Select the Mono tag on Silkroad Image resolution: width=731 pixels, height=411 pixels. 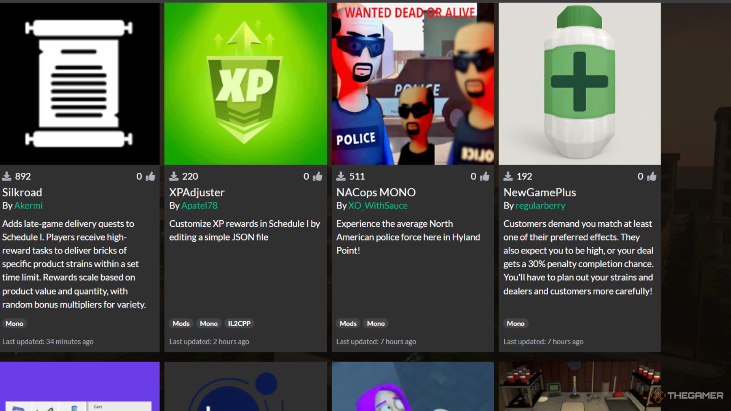14,323
